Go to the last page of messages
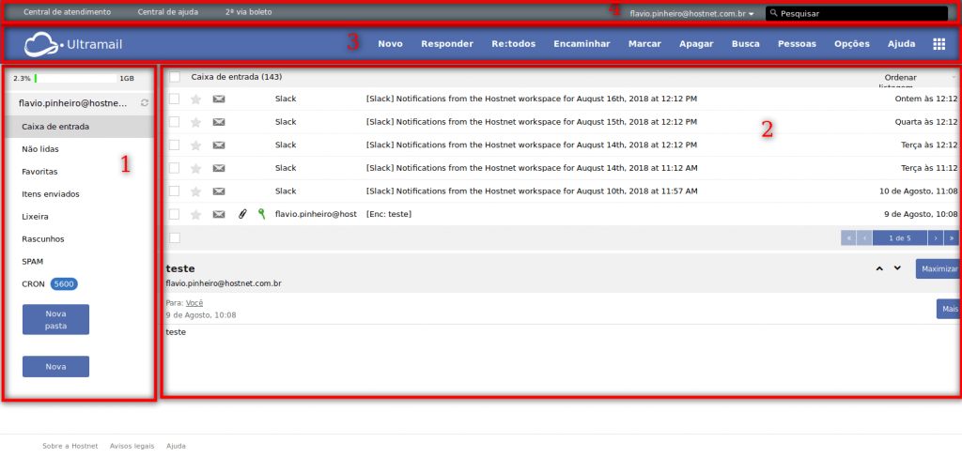 pyautogui.click(x=951, y=238)
